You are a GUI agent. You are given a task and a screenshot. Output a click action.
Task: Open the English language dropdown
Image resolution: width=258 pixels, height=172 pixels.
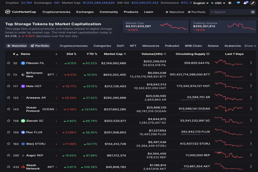tap(201, 3)
